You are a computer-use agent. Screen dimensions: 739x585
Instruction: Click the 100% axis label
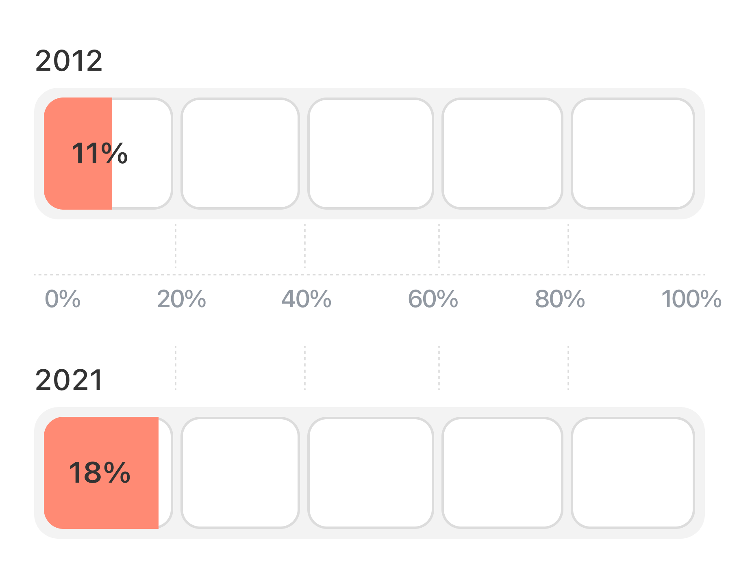coord(691,299)
